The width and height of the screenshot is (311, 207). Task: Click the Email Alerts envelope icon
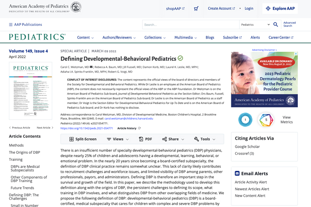(x=237, y=173)
